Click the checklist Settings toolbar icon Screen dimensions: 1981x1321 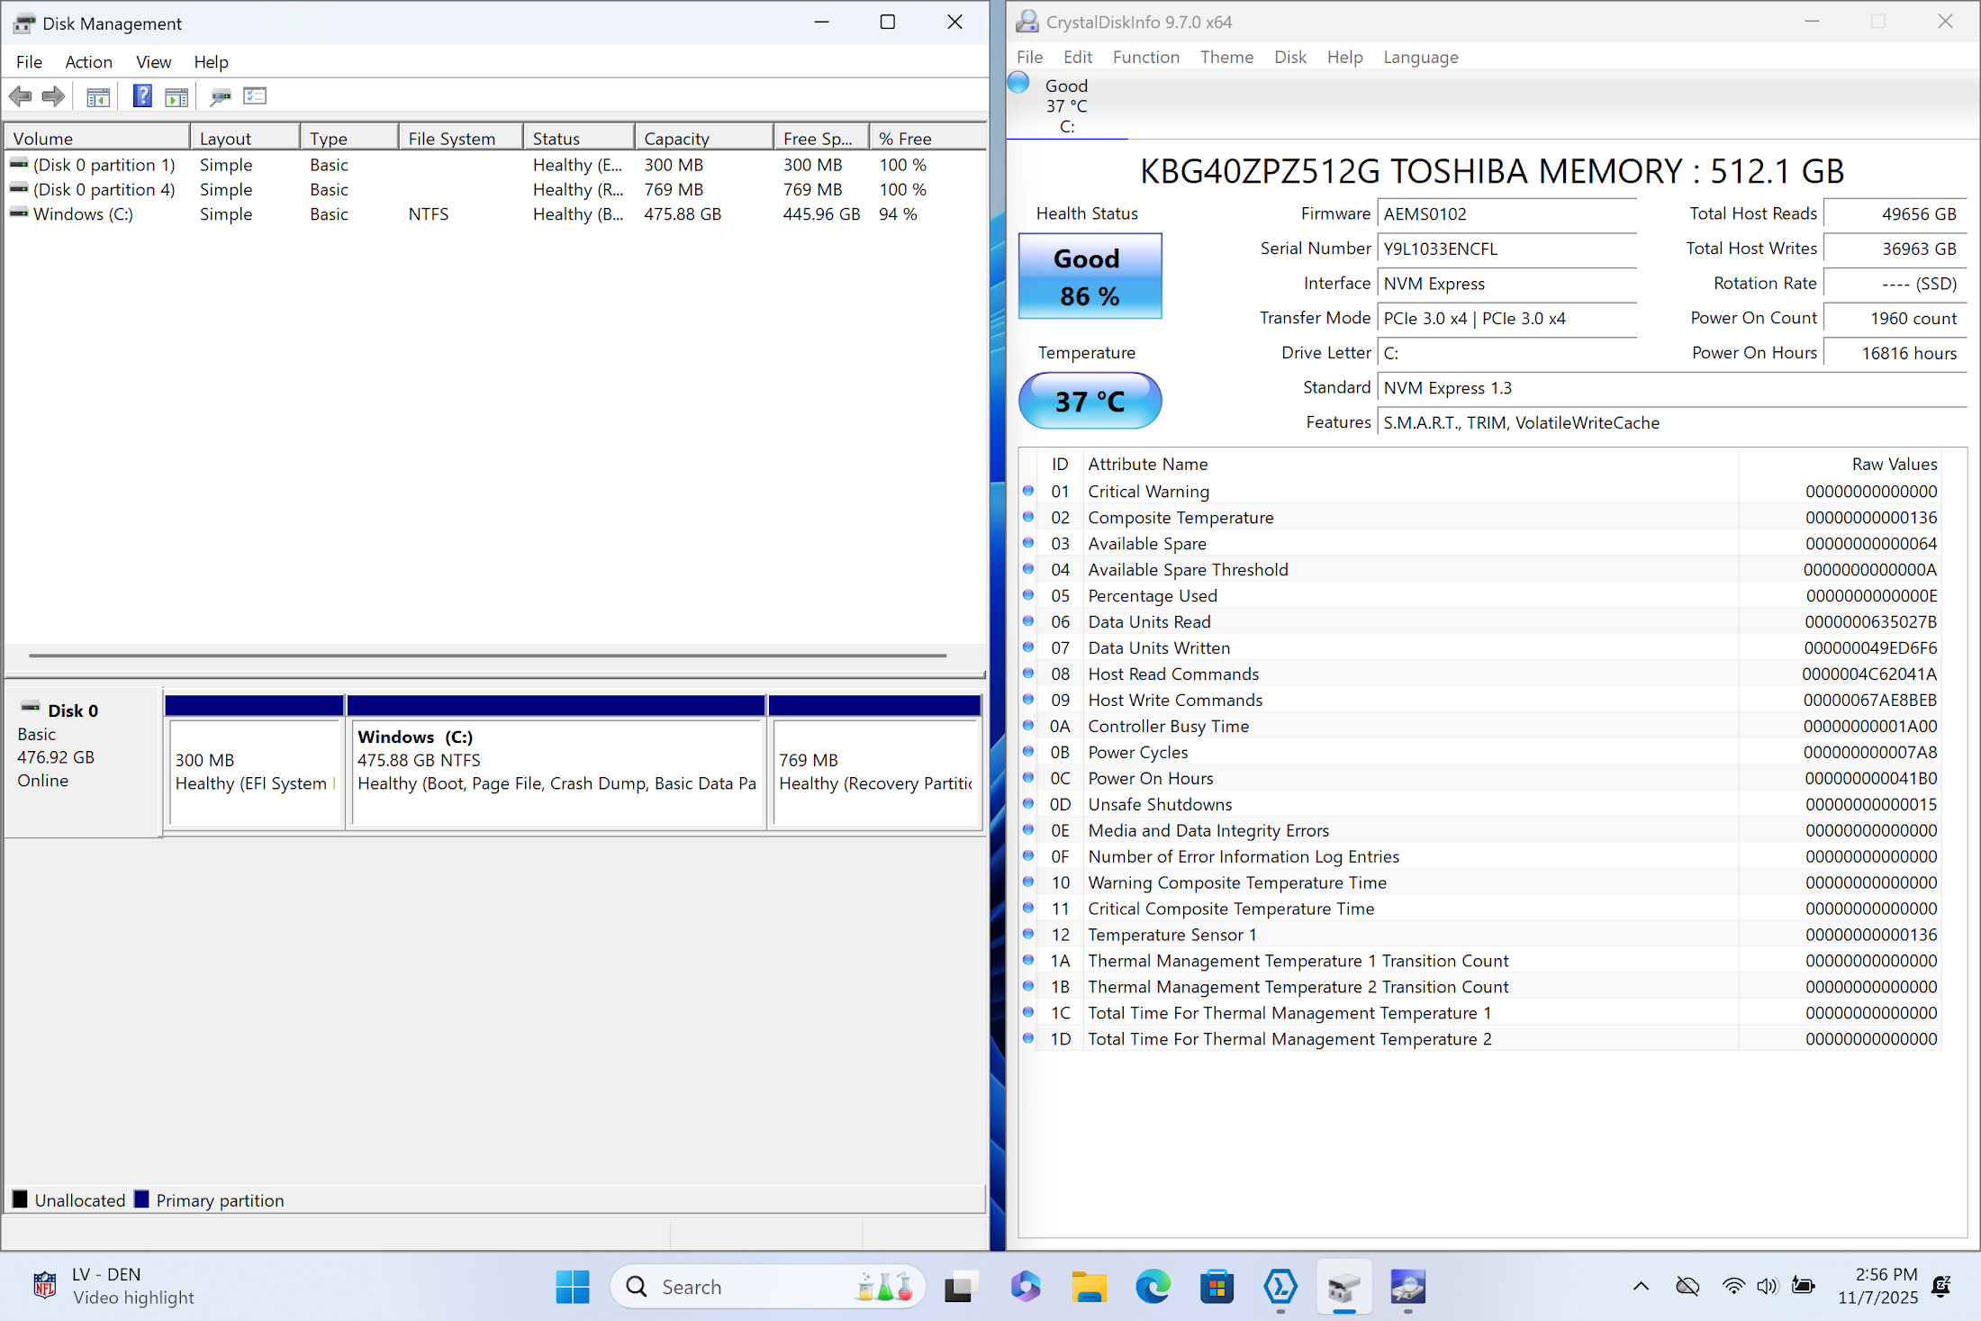(256, 96)
